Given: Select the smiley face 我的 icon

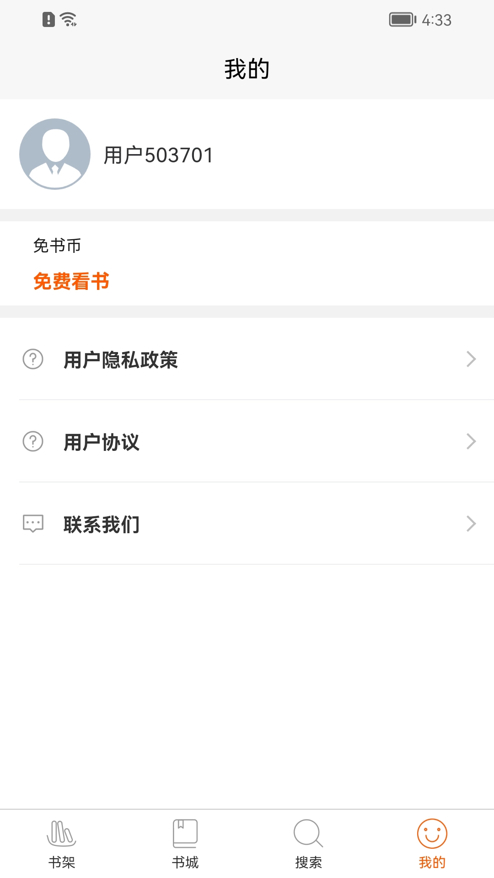Looking at the screenshot, I should point(432,833).
